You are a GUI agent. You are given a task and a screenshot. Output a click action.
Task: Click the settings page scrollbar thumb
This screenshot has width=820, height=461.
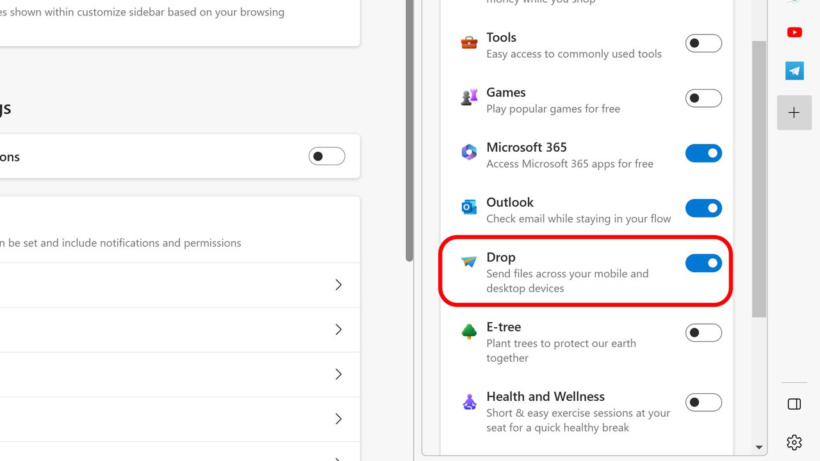click(409, 131)
